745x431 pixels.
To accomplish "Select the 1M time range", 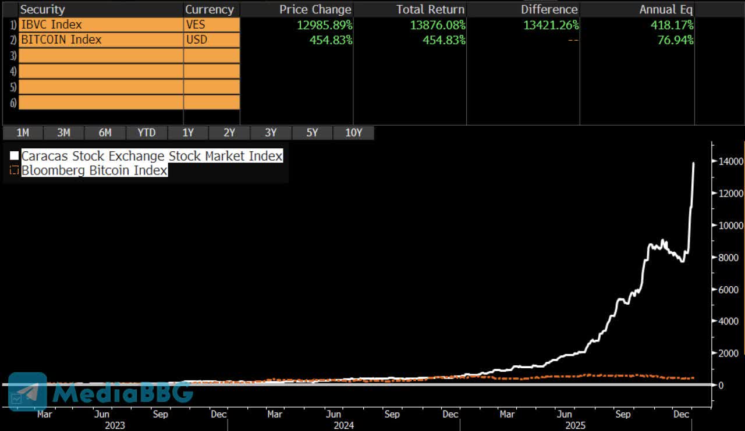I will (22, 133).
